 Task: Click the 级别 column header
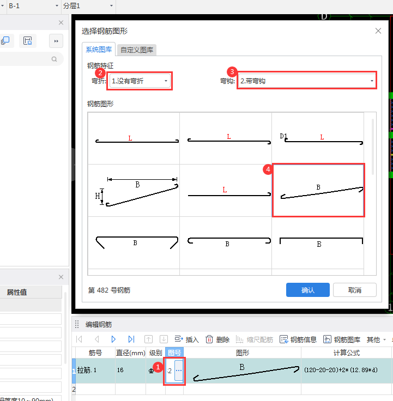coord(155,353)
